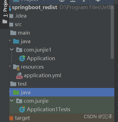Click the com.junjie1 package icon
Screen dimensions: 118x122
tap(19, 50)
